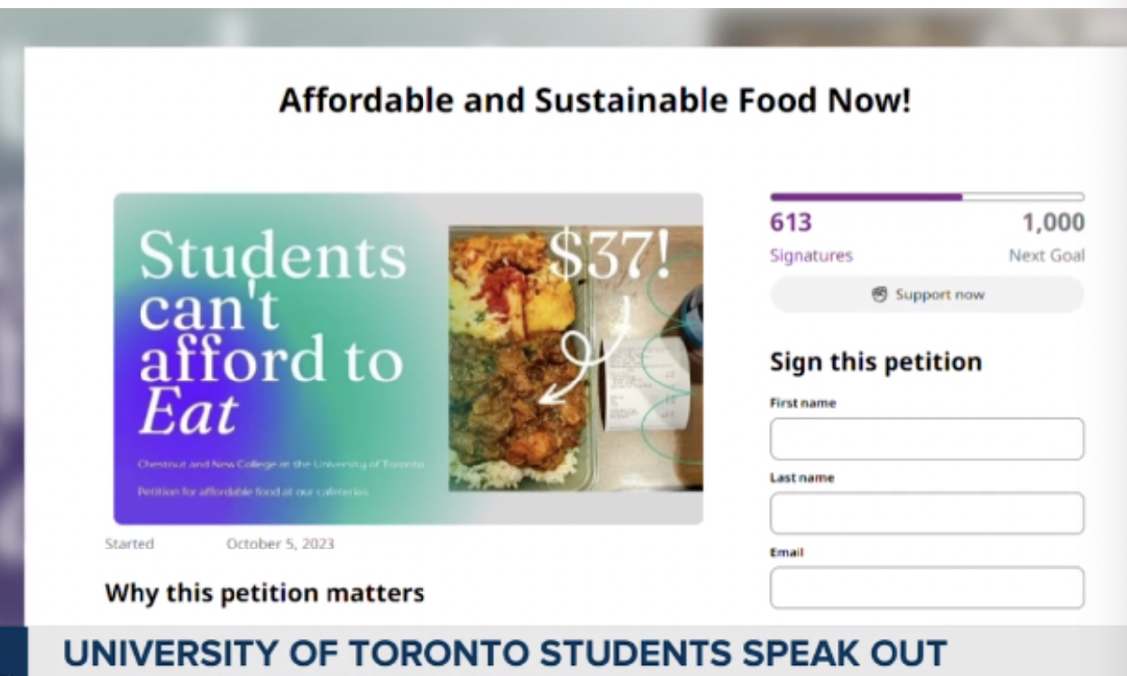Click the Affordable and Sustainable Food Now! title
This screenshot has height=676, width=1127.
(594, 100)
